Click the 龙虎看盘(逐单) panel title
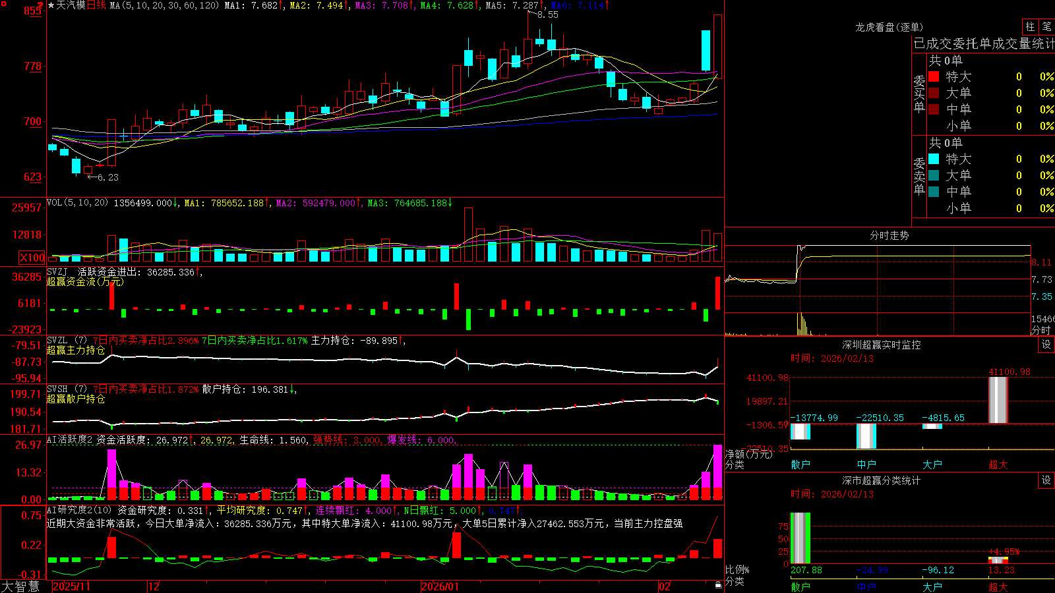Image resolution: width=1055 pixels, height=593 pixels. (x=889, y=27)
